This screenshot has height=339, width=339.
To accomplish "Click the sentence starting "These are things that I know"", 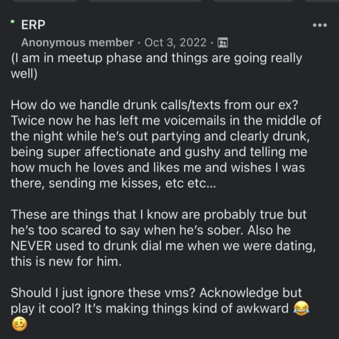I will click(x=159, y=215).
